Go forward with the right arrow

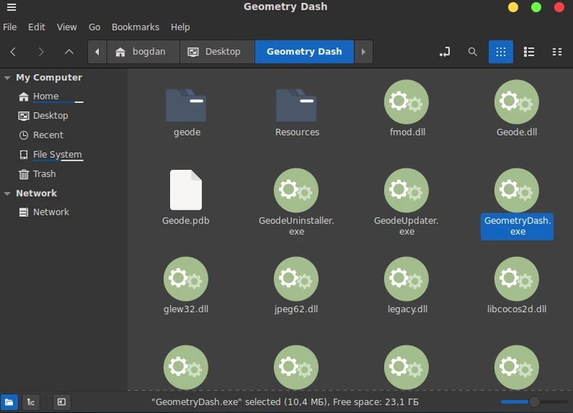tap(41, 52)
